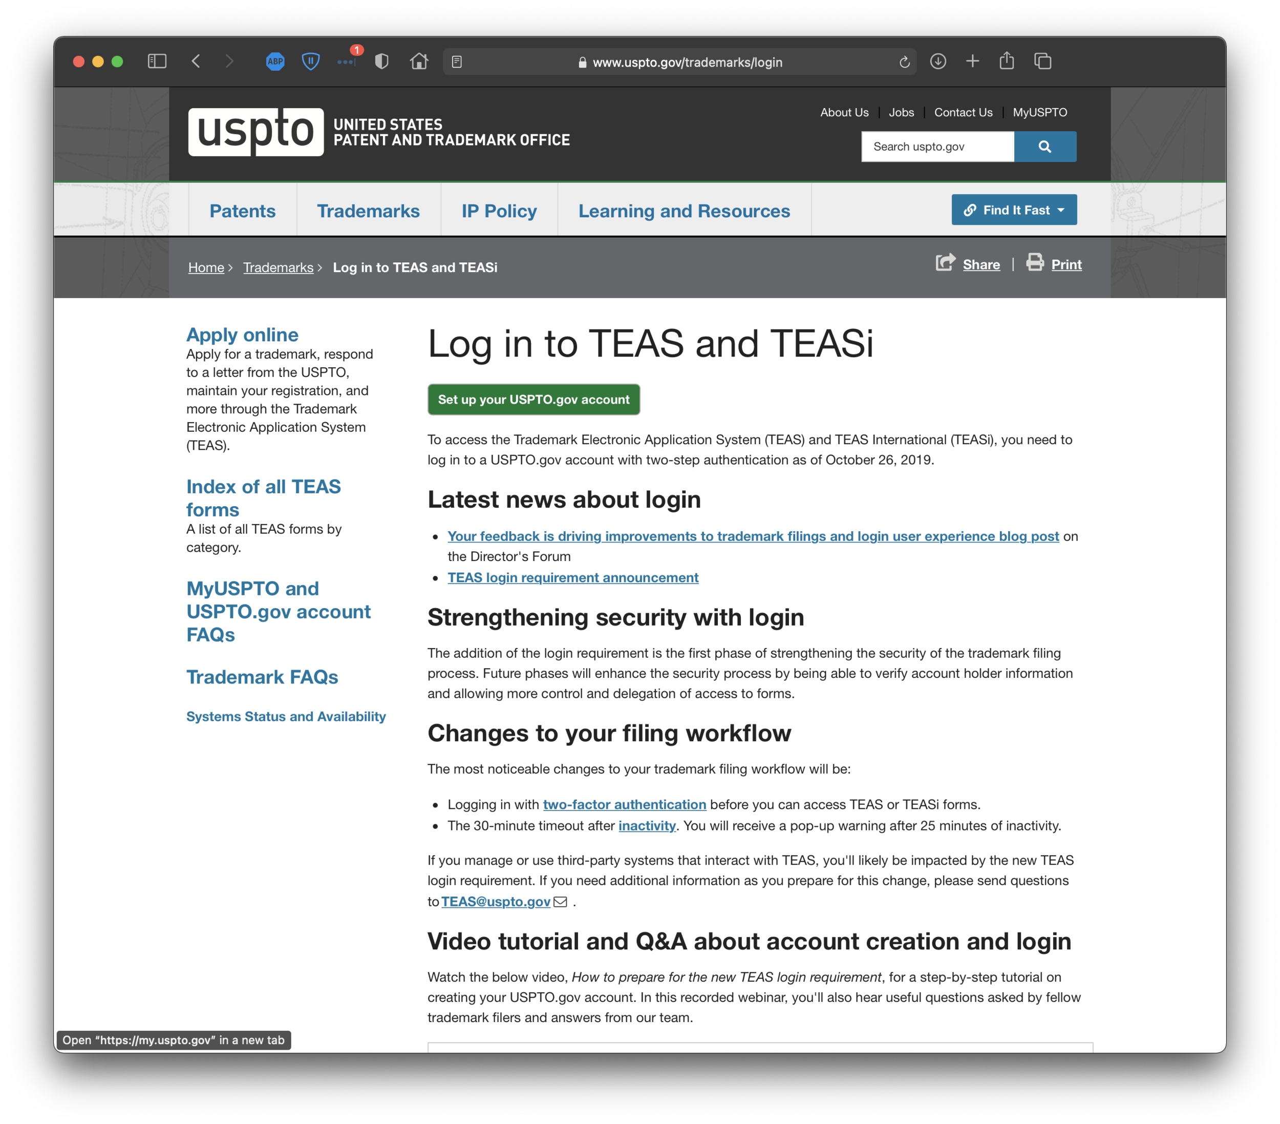Click in the Search uspto.gov input field

pyautogui.click(x=938, y=147)
